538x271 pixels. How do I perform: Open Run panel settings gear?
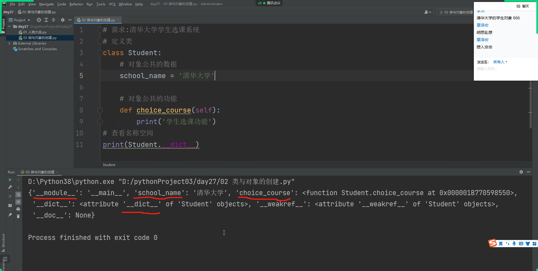[x=521, y=172]
